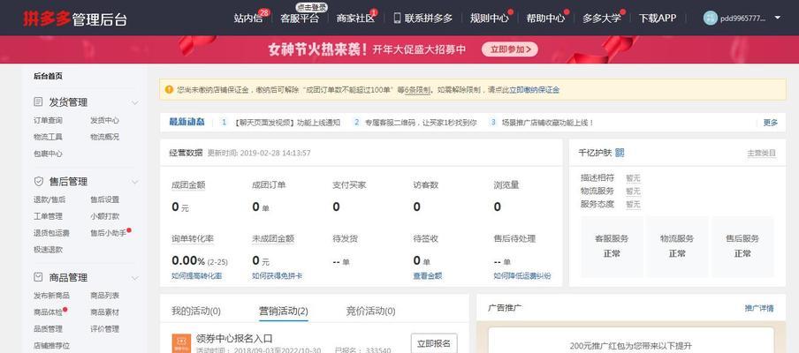Image resolution: width=799 pixels, height=353 pixels.
Task: Switch to 我的活动(0) tab
Action: (x=196, y=311)
